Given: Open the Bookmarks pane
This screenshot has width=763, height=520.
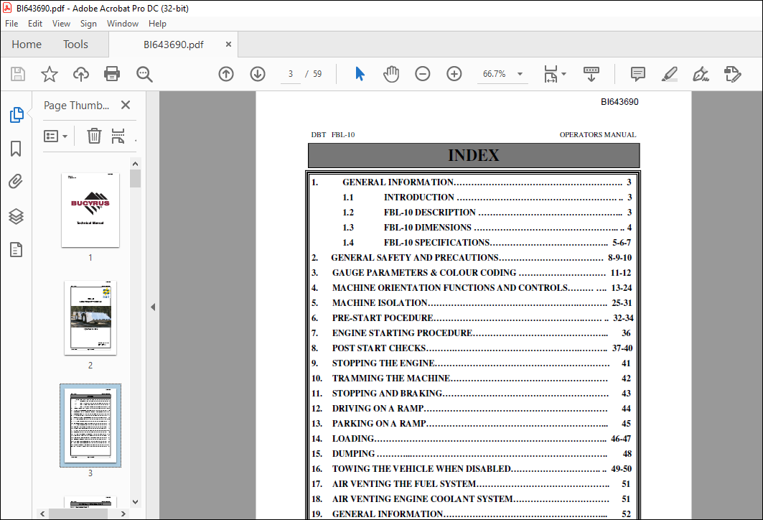Looking at the screenshot, I should (x=16, y=149).
